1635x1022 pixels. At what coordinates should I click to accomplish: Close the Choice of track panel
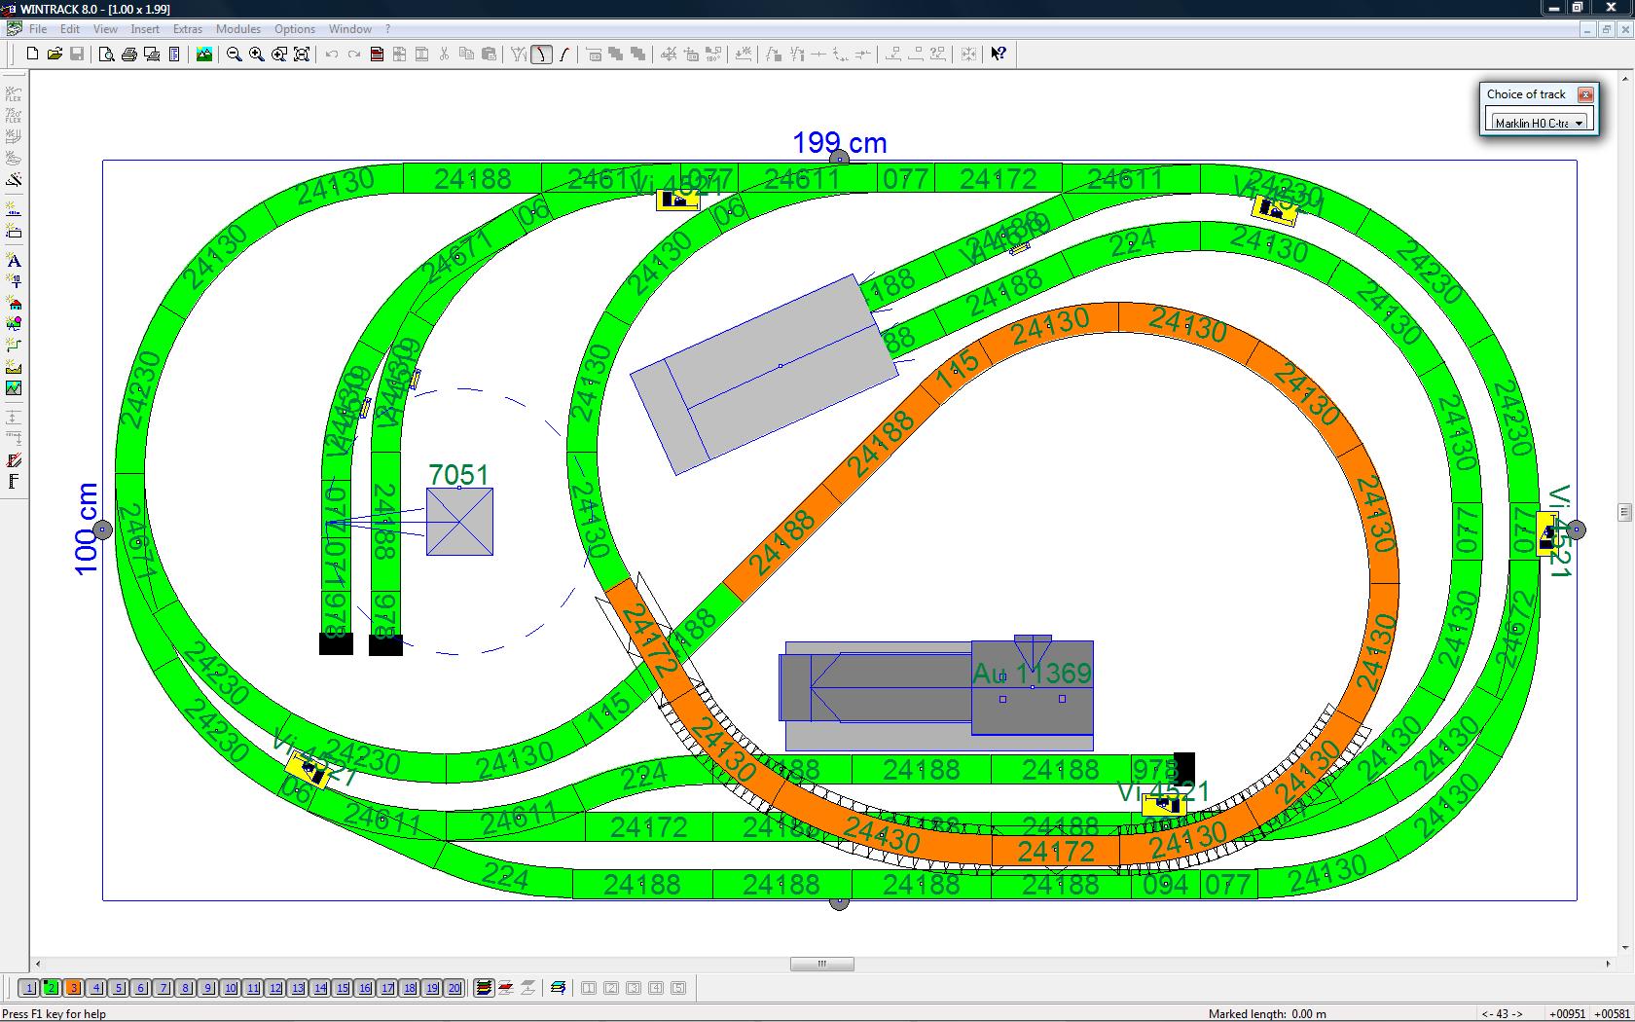click(x=1585, y=94)
